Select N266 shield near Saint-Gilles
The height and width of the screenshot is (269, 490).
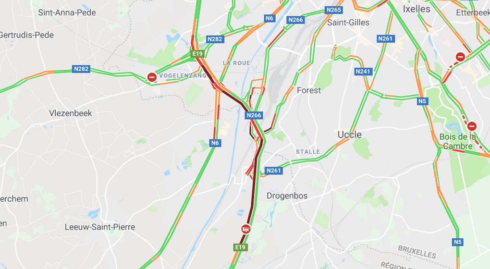tap(295, 20)
